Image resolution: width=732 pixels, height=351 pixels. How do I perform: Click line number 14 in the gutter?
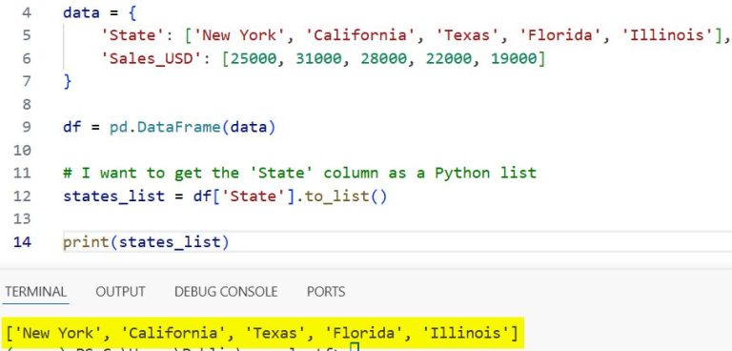click(23, 242)
